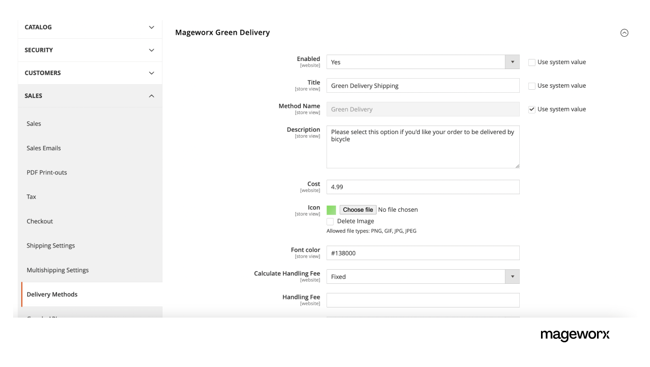Go to Sales Emails settings
The image size is (650, 367).
tap(43, 148)
